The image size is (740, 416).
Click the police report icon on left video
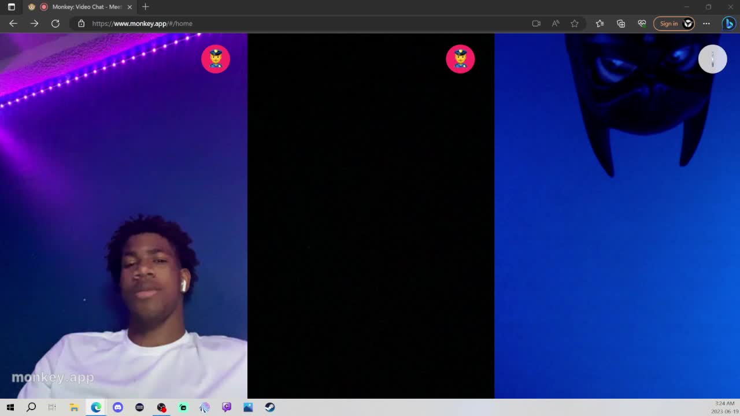(216, 59)
